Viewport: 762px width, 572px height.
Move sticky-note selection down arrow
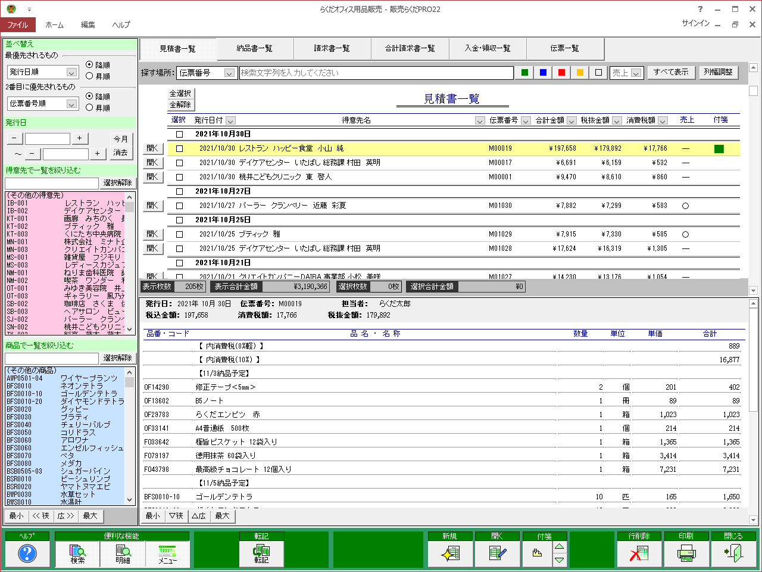click(560, 560)
